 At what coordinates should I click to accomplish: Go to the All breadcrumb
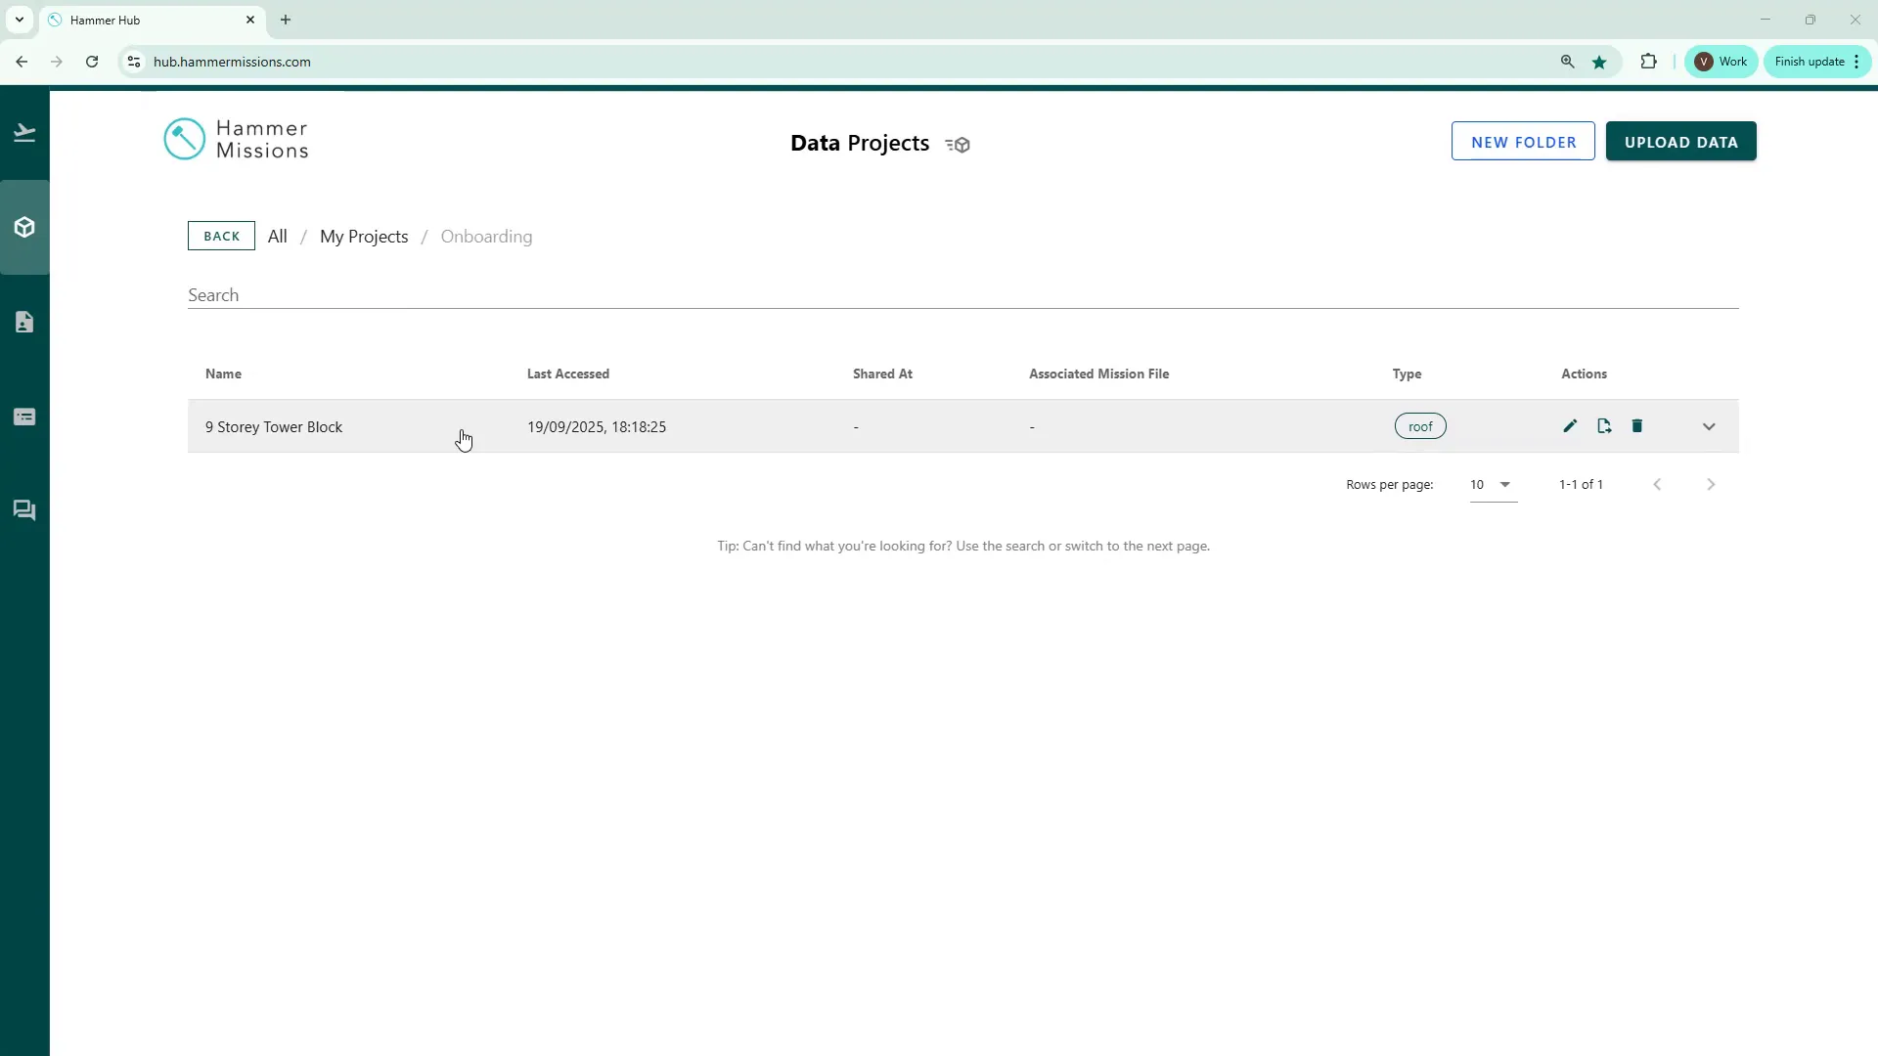click(x=278, y=237)
